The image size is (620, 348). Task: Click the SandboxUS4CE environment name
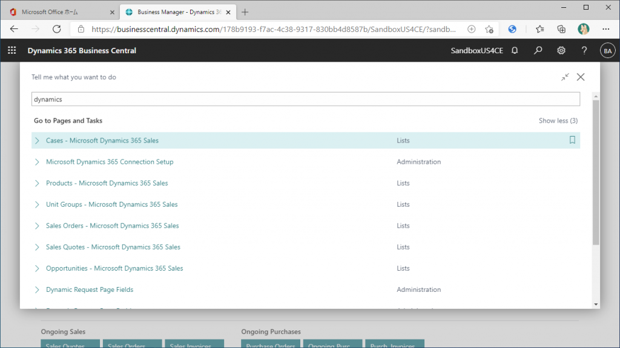pos(477,51)
